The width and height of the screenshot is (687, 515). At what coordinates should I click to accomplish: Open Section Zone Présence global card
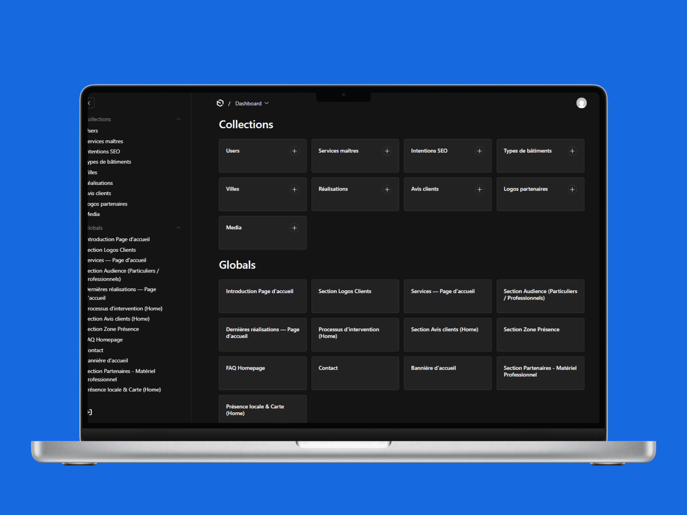[x=540, y=335]
